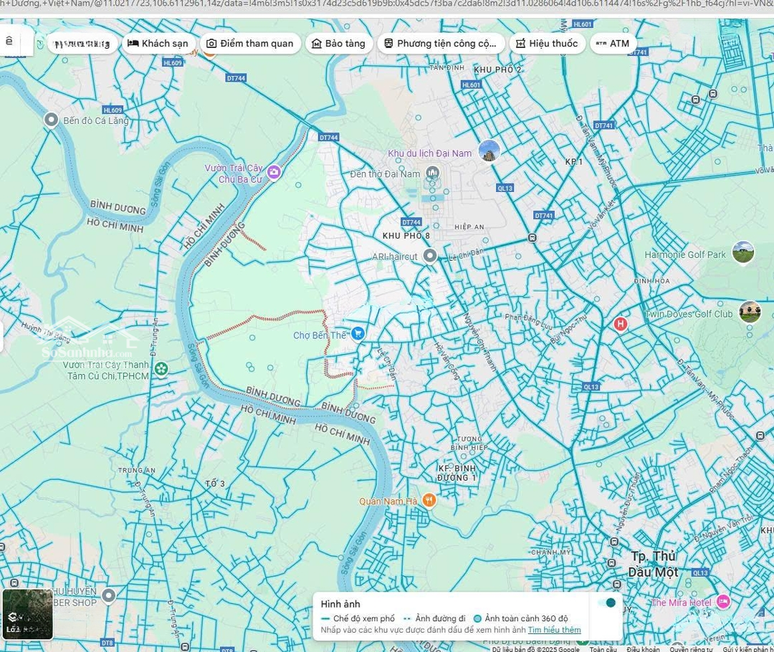Filter map by Hiệu thuốc chip
This screenshot has height=652, width=774.
[x=546, y=43]
